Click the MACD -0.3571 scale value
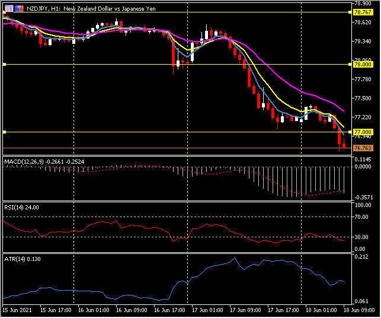Viewport: 381px width, 318px height. [363, 198]
